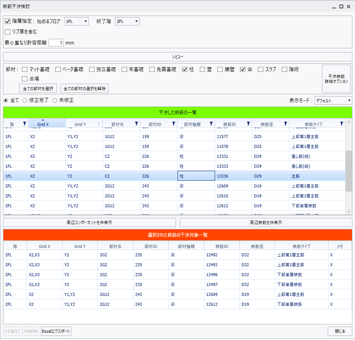Maximize the 鉄筋干渉検討 window
The height and width of the screenshot is (340, 355).
341,6
